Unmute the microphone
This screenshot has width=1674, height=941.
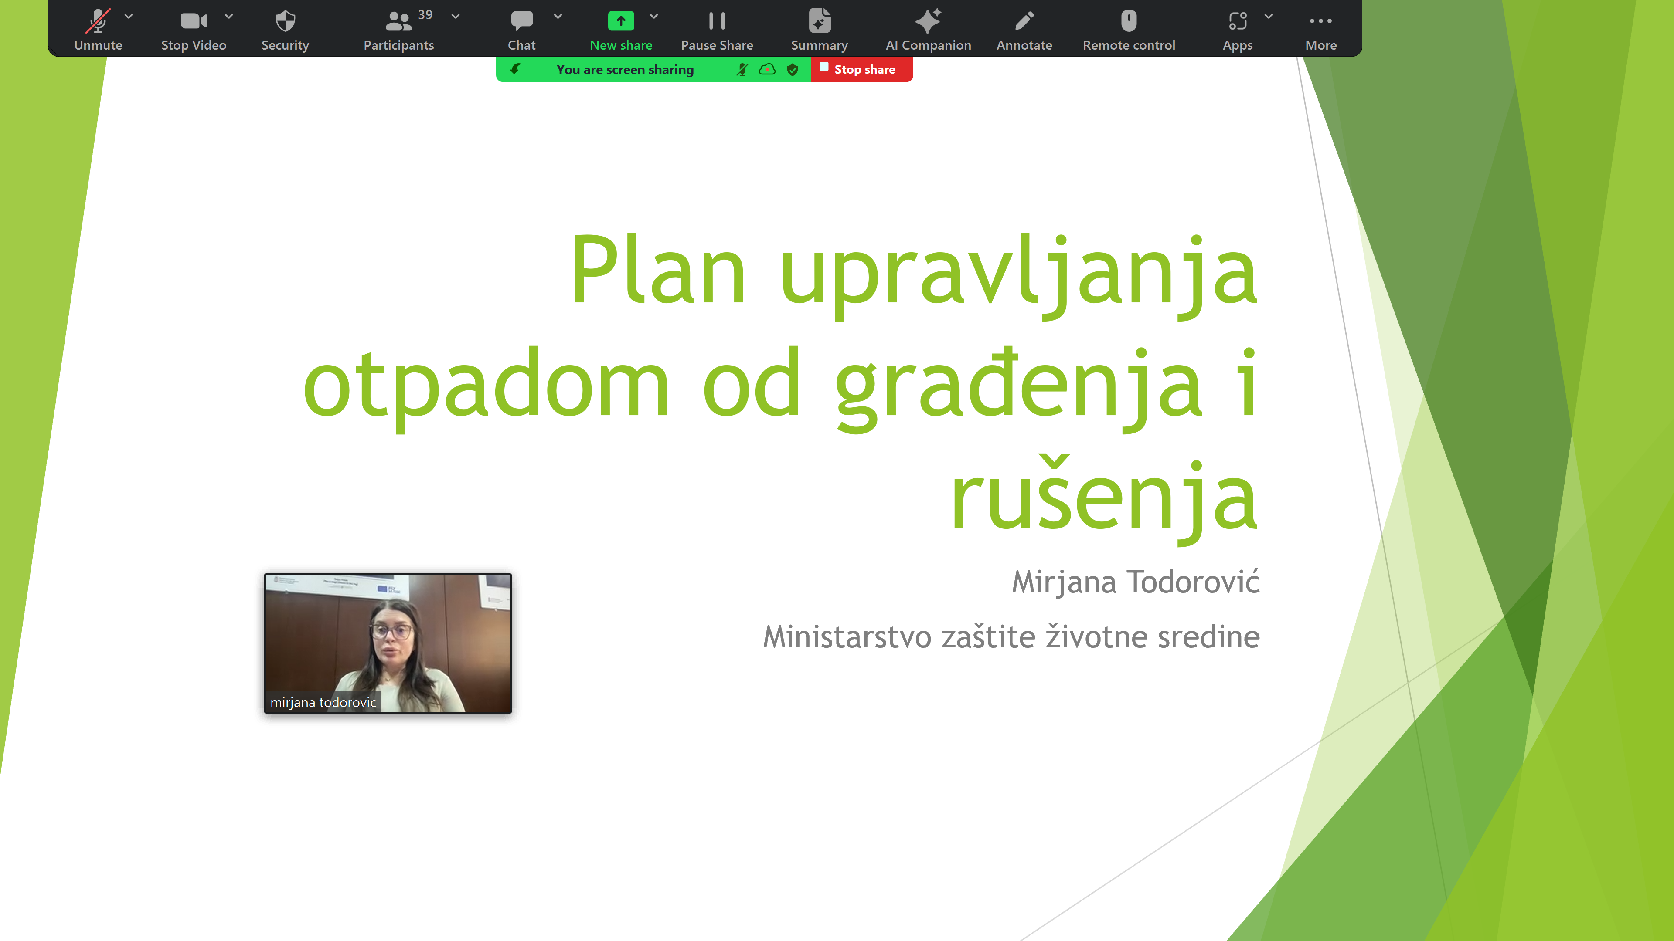point(98,29)
